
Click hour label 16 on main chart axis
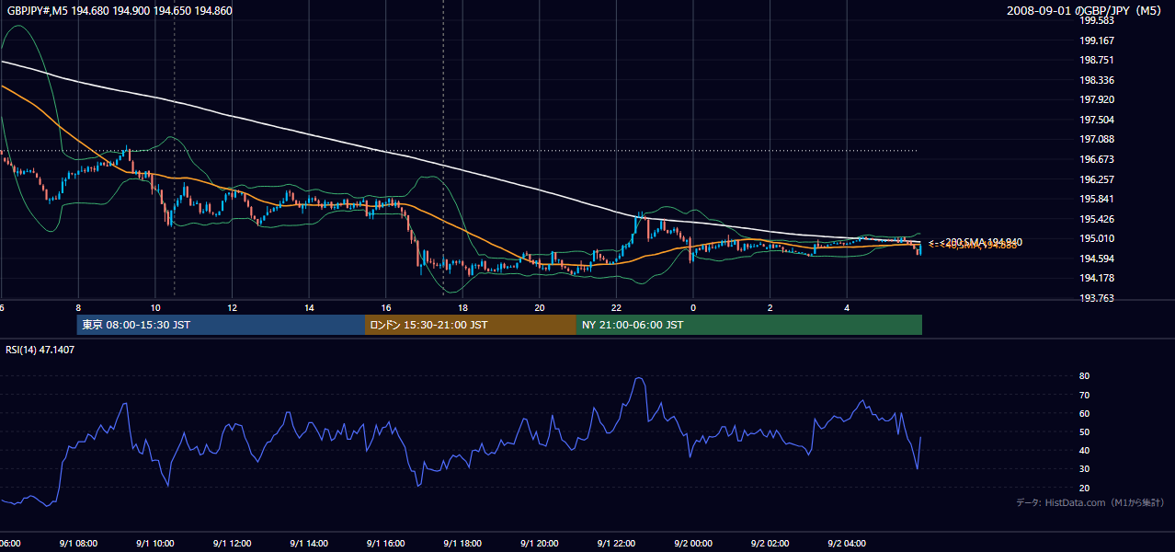point(386,307)
